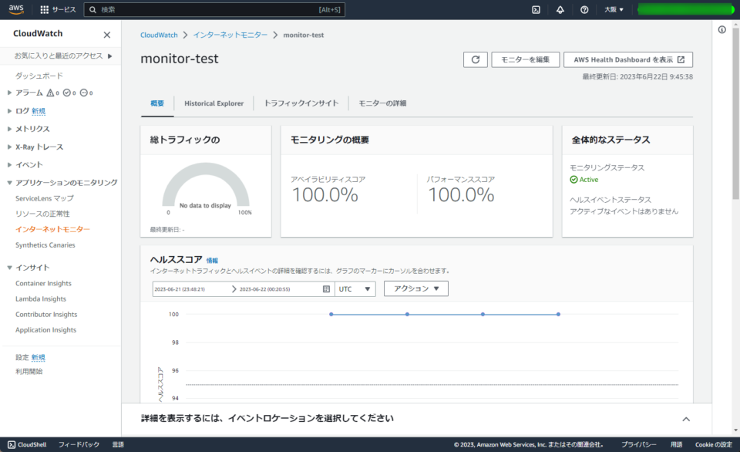740x452 pixels.
Task: Click the モニターを編集 button
Action: (x=525, y=59)
